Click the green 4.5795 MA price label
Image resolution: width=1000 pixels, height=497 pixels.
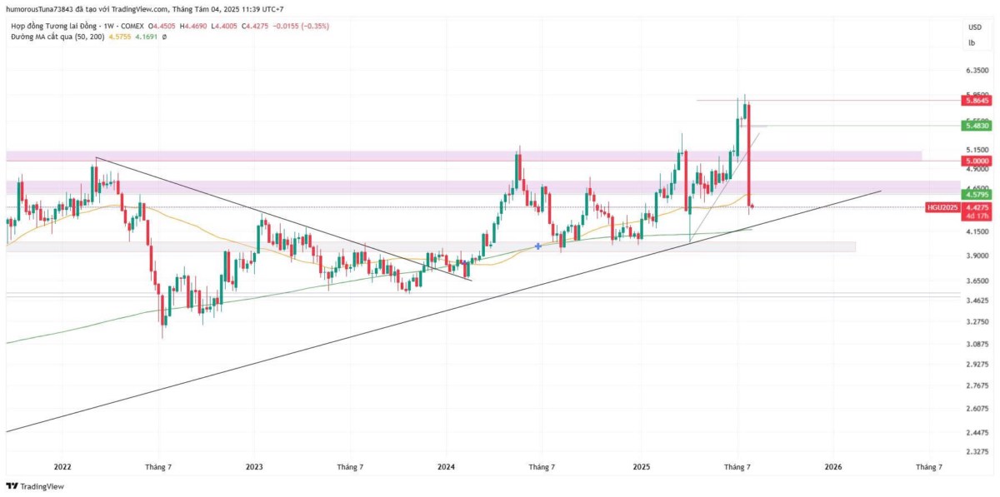click(975, 194)
